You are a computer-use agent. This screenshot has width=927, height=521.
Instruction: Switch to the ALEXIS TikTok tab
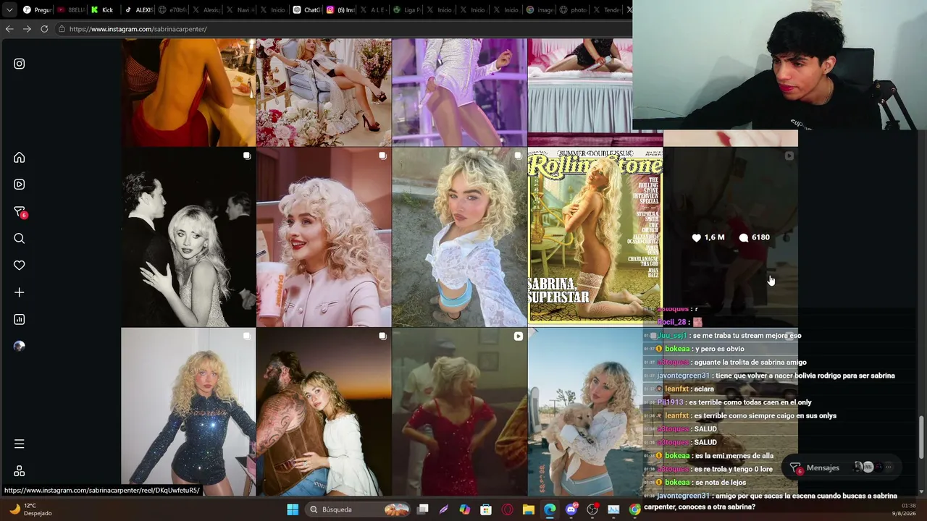pos(138,10)
